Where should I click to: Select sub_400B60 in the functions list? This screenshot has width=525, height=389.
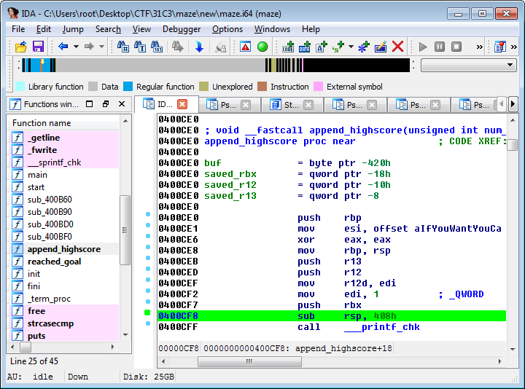(x=50, y=200)
